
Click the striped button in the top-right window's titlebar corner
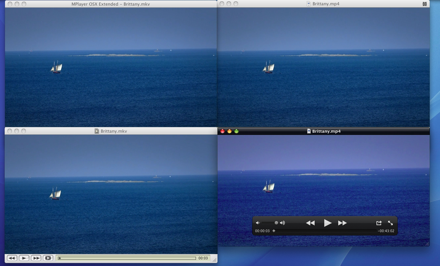(425, 4)
